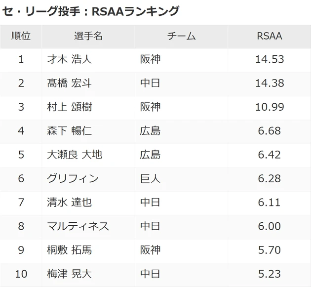Click the RSAA value 10.99
This screenshot has width=311, height=287.
(x=270, y=107)
